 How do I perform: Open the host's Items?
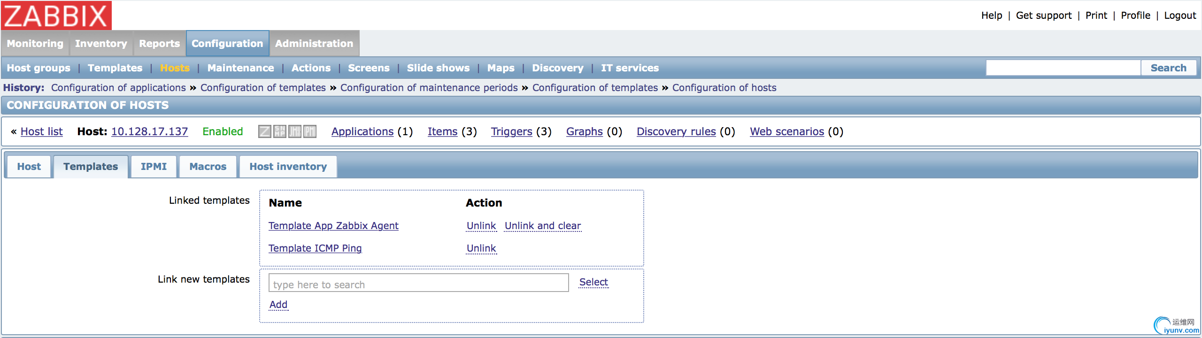coord(442,131)
